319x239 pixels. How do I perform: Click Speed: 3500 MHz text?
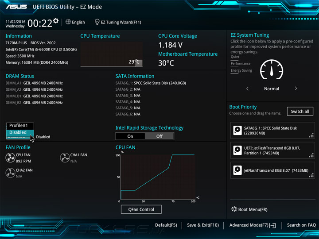tap(20, 56)
